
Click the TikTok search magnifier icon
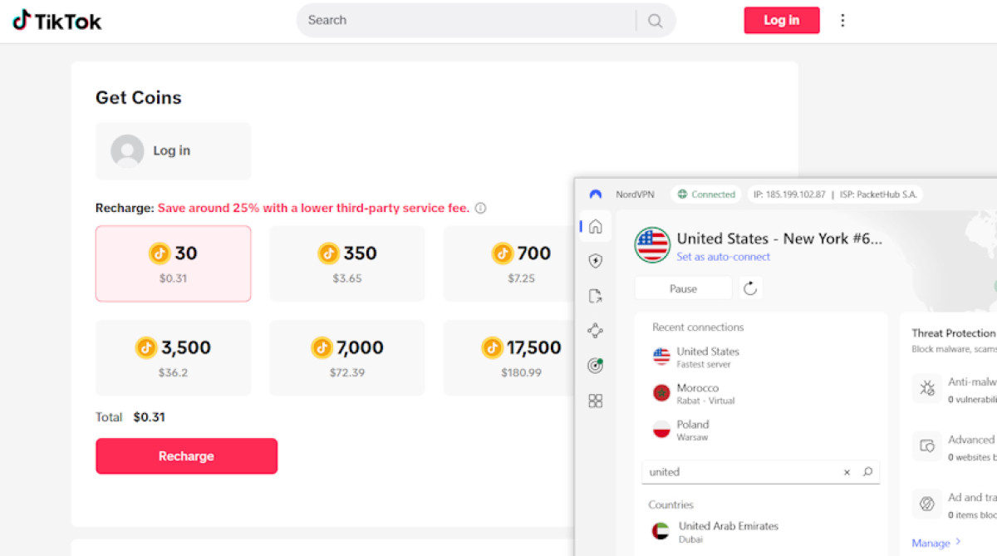point(656,21)
